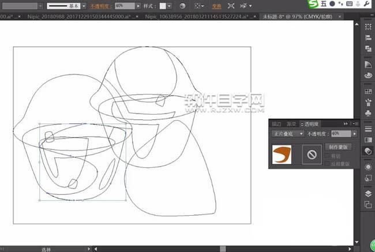Click the Sogou input method S icon
Viewport: 375px width, 252px height.
312,5
